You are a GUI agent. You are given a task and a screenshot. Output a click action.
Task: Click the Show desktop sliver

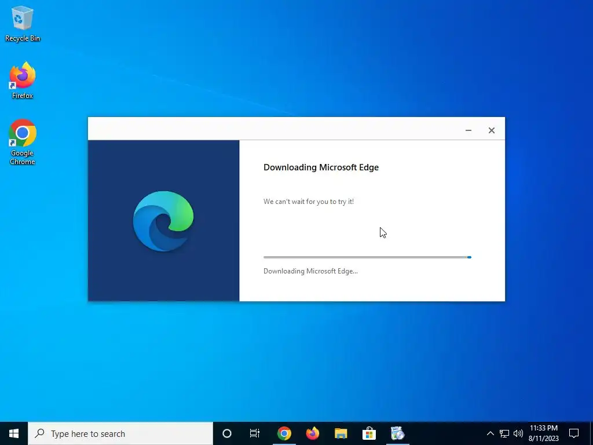[x=591, y=433]
